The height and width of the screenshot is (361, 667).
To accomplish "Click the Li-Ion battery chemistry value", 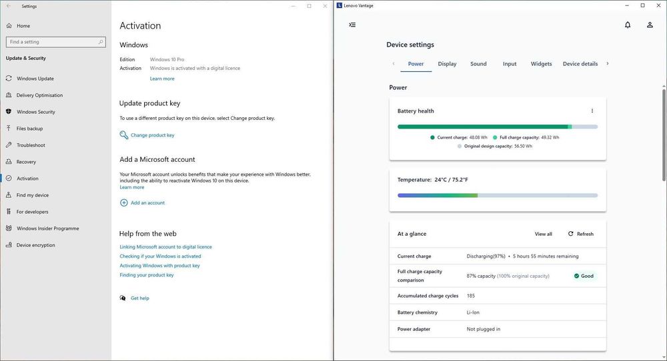I will click(x=473, y=312).
